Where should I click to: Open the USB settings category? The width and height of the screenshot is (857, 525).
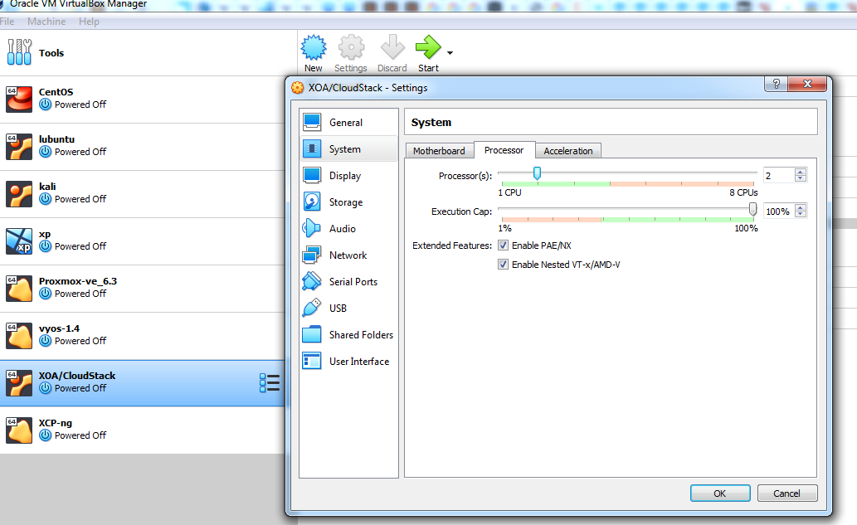pyautogui.click(x=348, y=309)
